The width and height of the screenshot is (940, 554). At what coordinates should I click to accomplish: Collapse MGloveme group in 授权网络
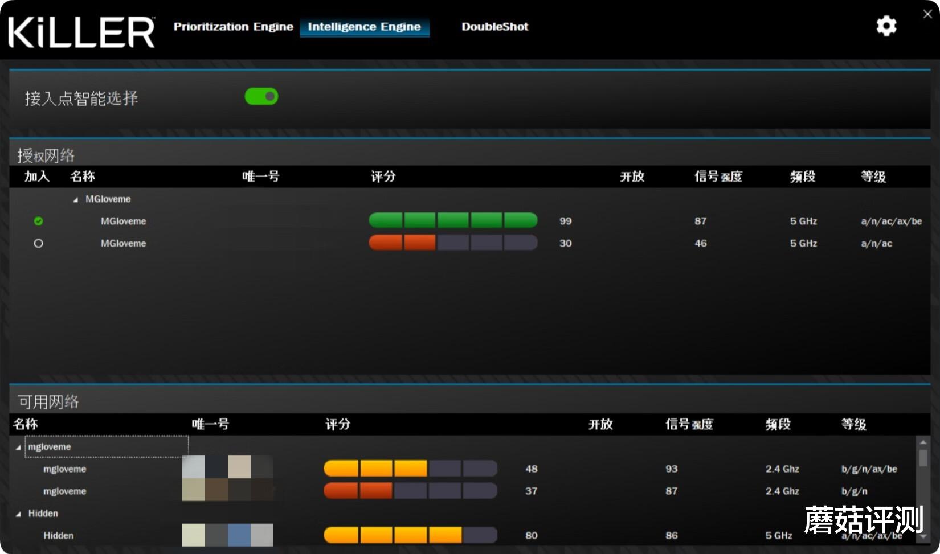75,200
